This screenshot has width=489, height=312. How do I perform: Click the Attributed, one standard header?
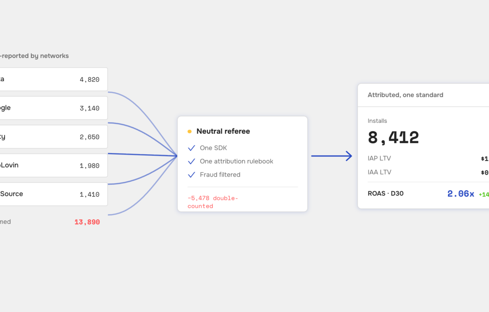pyautogui.click(x=405, y=95)
